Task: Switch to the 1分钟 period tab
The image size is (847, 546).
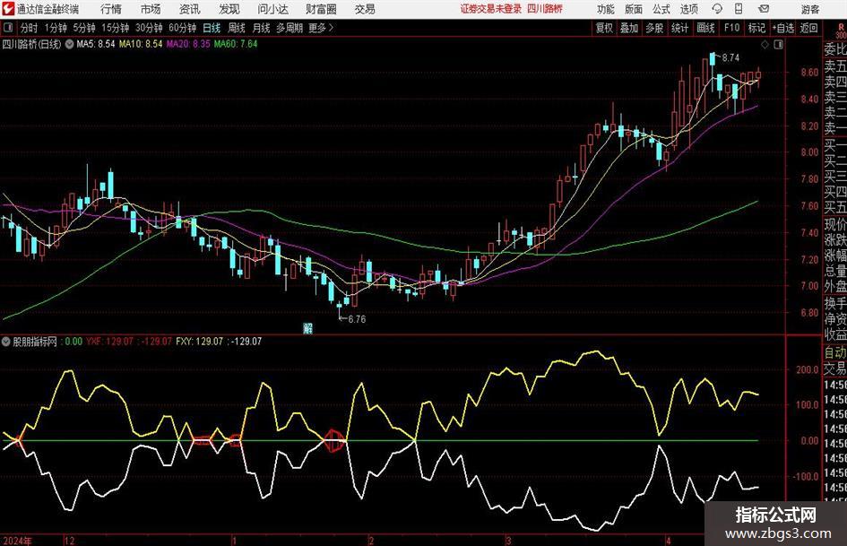Action: coord(56,28)
